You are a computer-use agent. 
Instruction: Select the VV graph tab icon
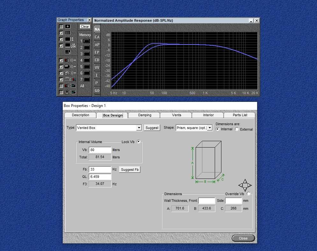[x=97, y=67]
